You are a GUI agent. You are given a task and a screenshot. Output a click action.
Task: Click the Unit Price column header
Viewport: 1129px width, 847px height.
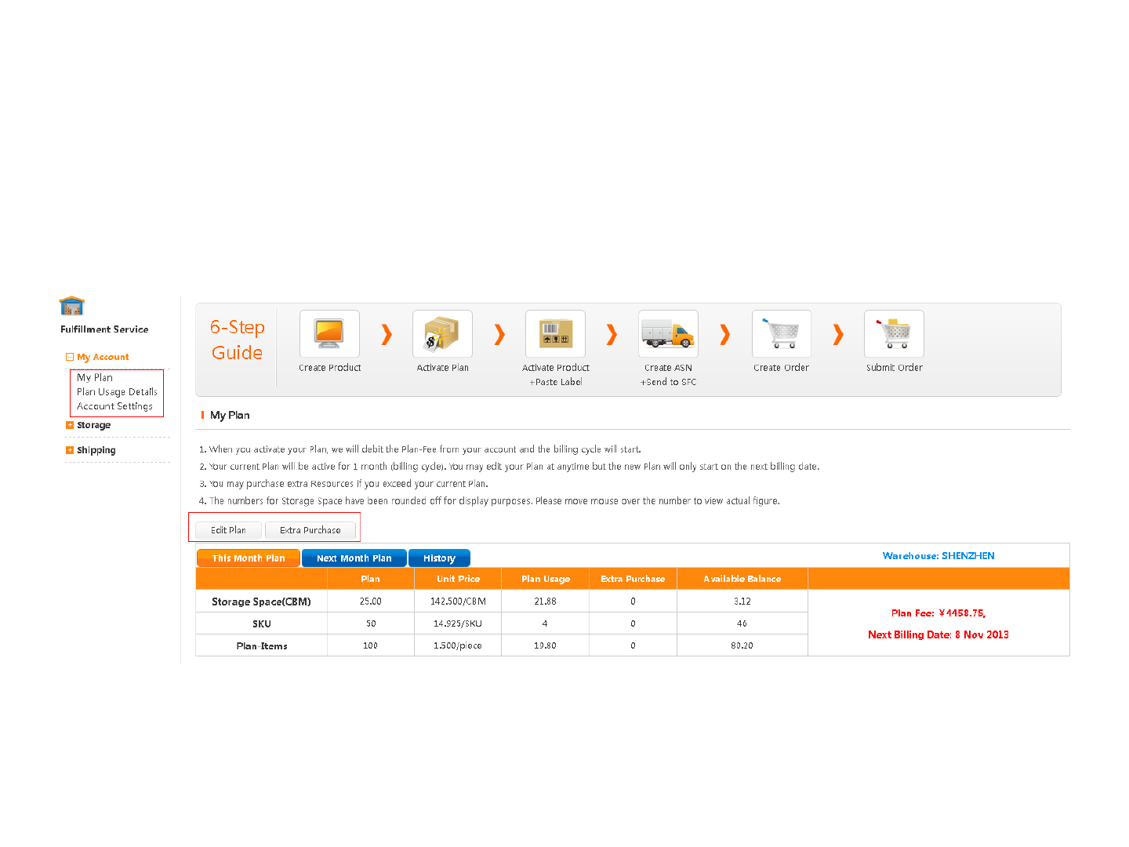(x=458, y=579)
